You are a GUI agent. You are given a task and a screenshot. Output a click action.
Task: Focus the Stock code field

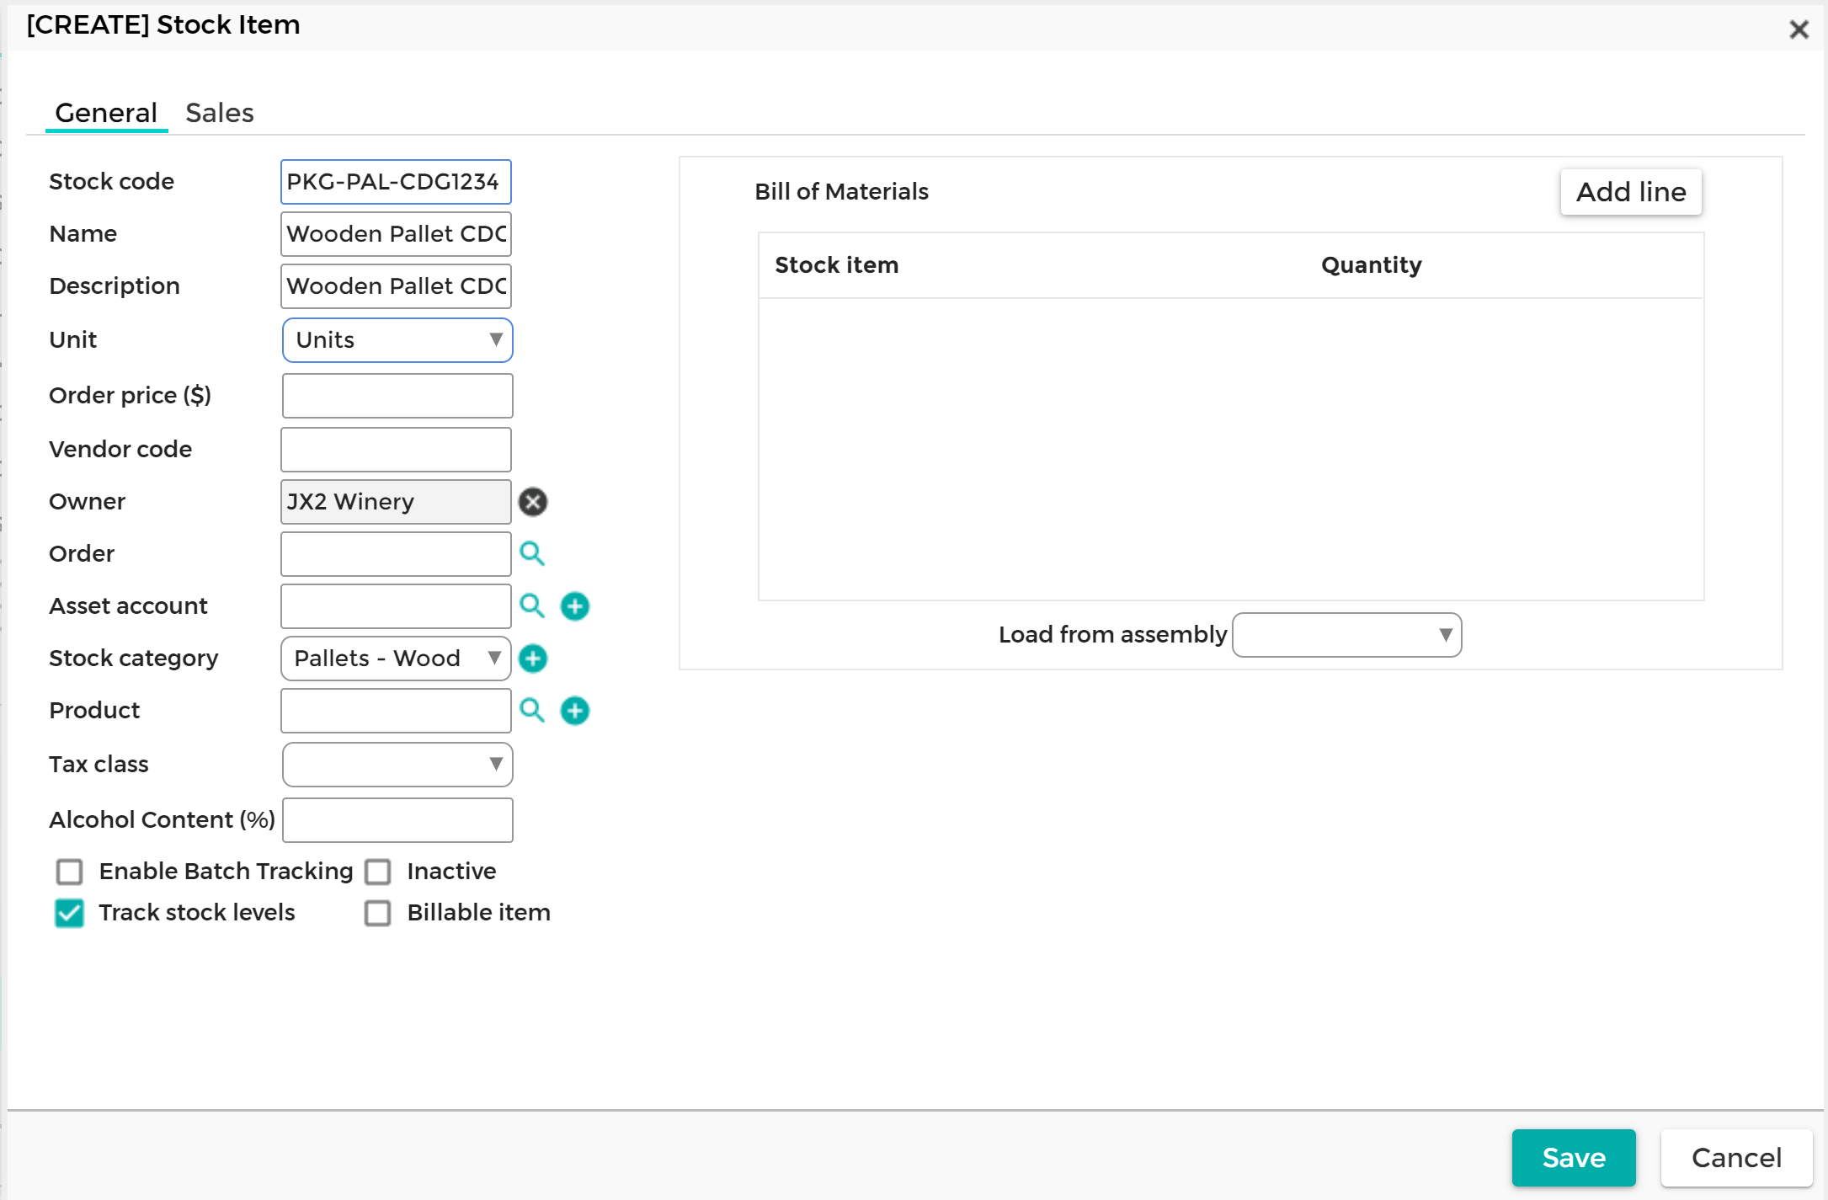point(396,182)
